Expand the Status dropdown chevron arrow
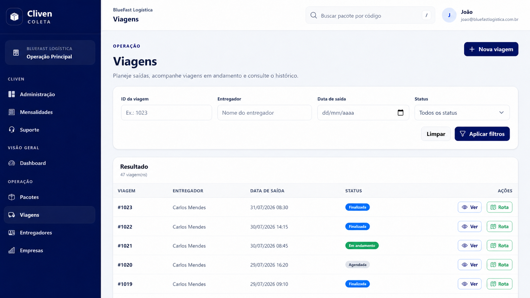Image resolution: width=530 pixels, height=298 pixels. tap(501, 112)
